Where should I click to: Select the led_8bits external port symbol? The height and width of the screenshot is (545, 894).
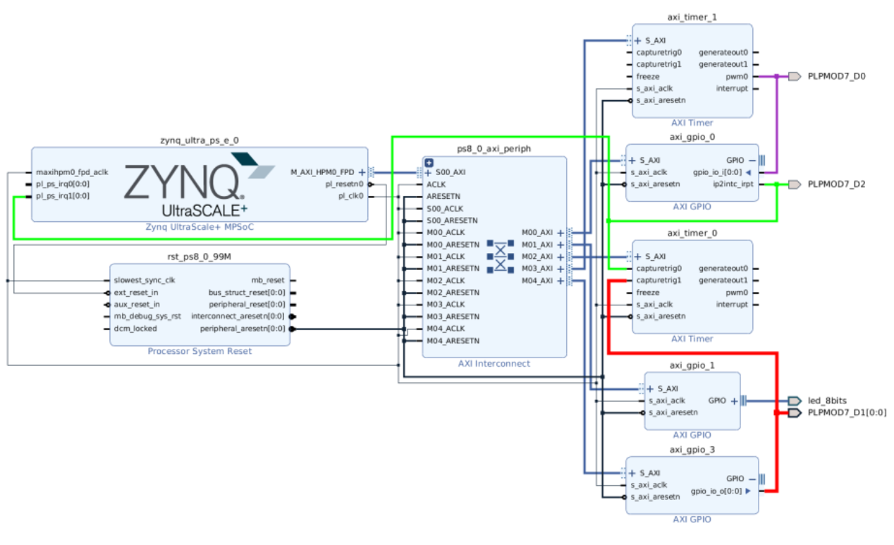(x=795, y=400)
